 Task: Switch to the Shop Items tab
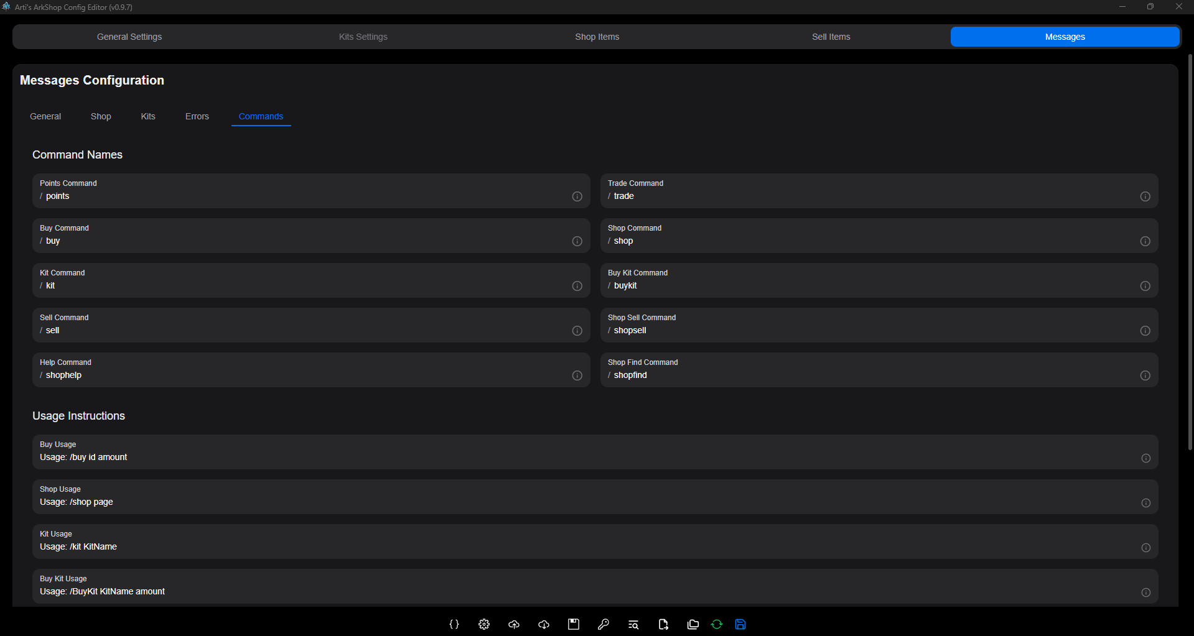(x=597, y=37)
